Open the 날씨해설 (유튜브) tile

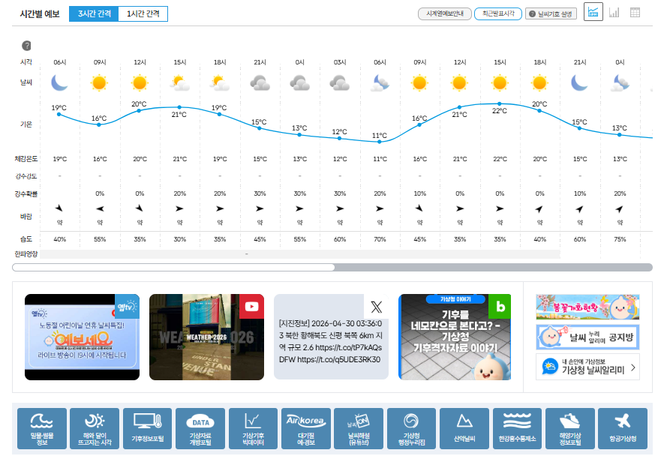click(x=359, y=428)
